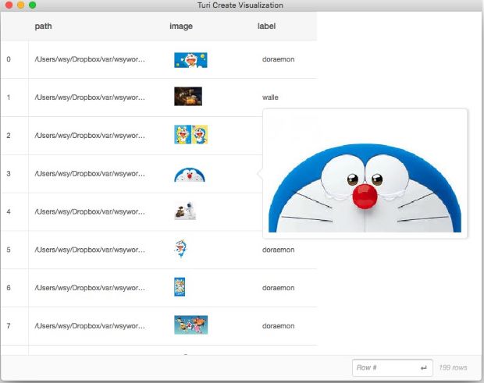484x383 pixels.
Task: Click row index 3
Action: 9,174
